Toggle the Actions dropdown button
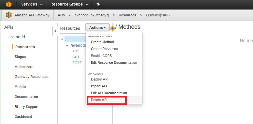This screenshot has height=124, width=253. coord(98,27)
